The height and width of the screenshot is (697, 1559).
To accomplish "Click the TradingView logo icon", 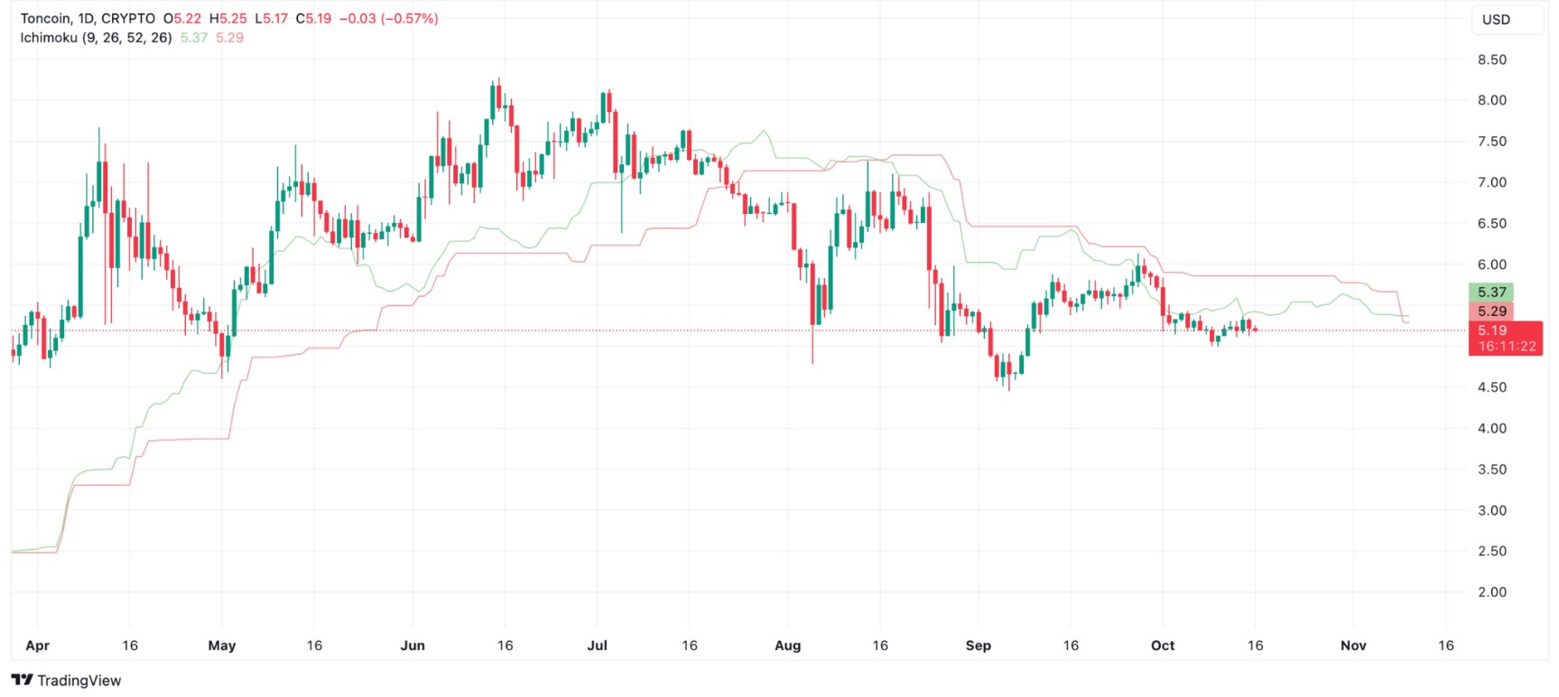I will [23, 680].
